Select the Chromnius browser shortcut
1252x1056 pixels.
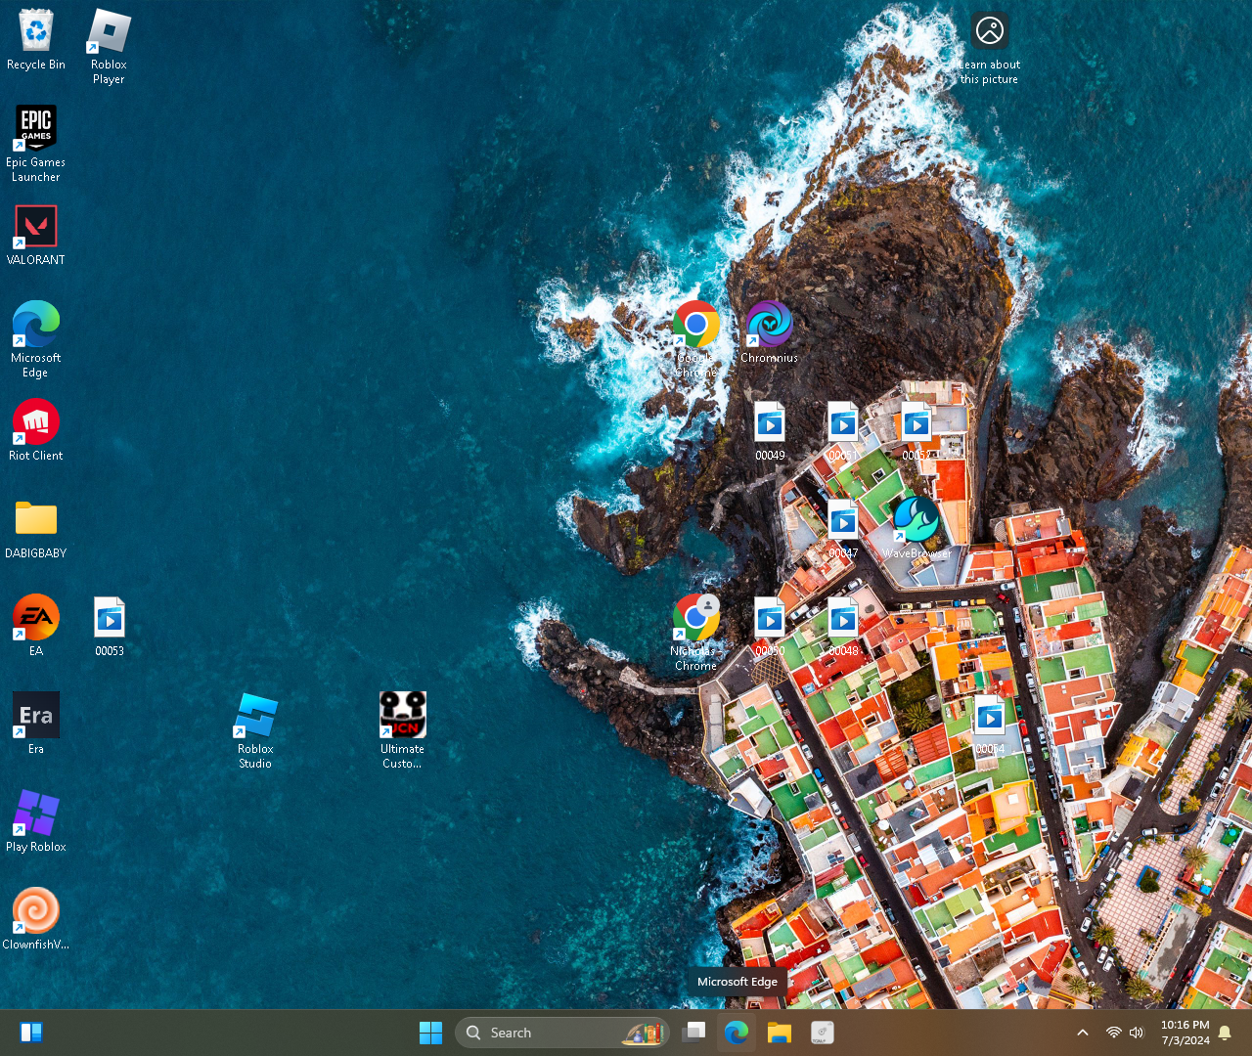770,333
